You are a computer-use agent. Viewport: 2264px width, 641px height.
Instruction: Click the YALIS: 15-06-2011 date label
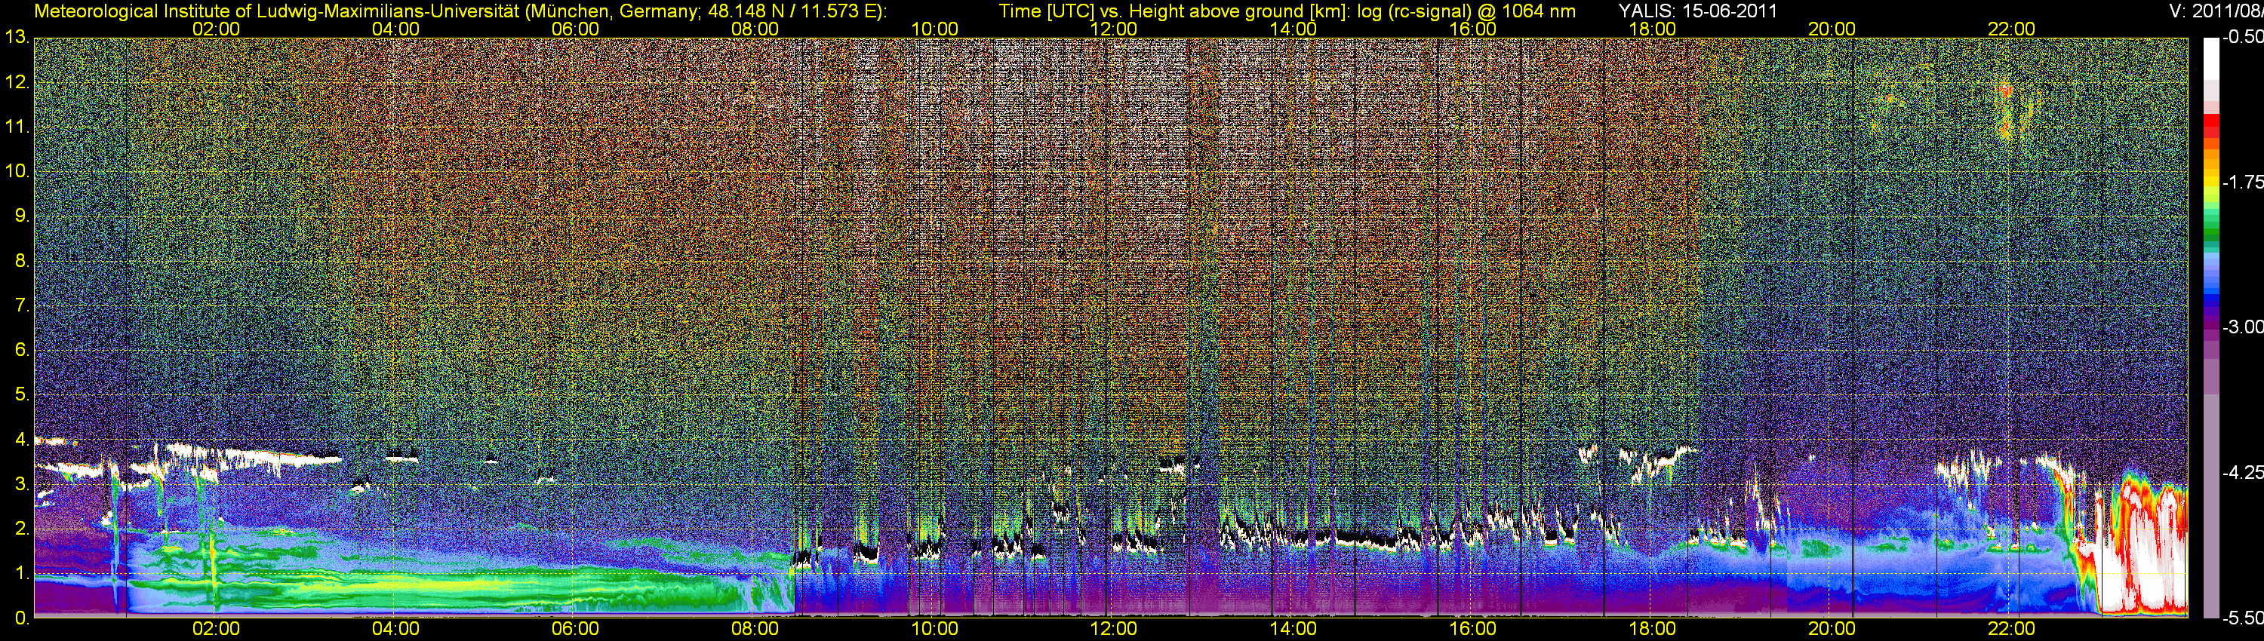[1698, 11]
